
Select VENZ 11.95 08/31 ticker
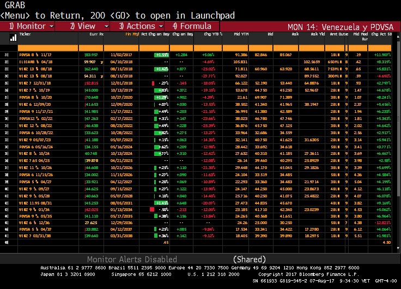pyautogui.click(x=35, y=203)
